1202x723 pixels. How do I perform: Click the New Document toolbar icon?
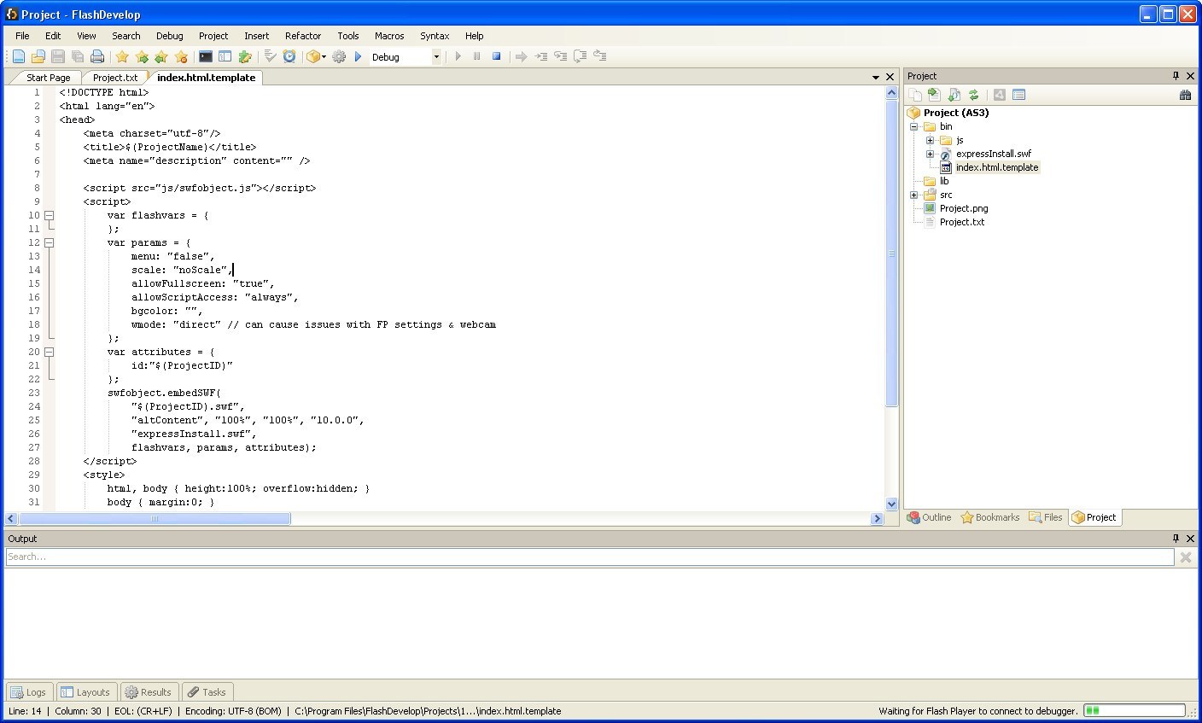(19, 56)
